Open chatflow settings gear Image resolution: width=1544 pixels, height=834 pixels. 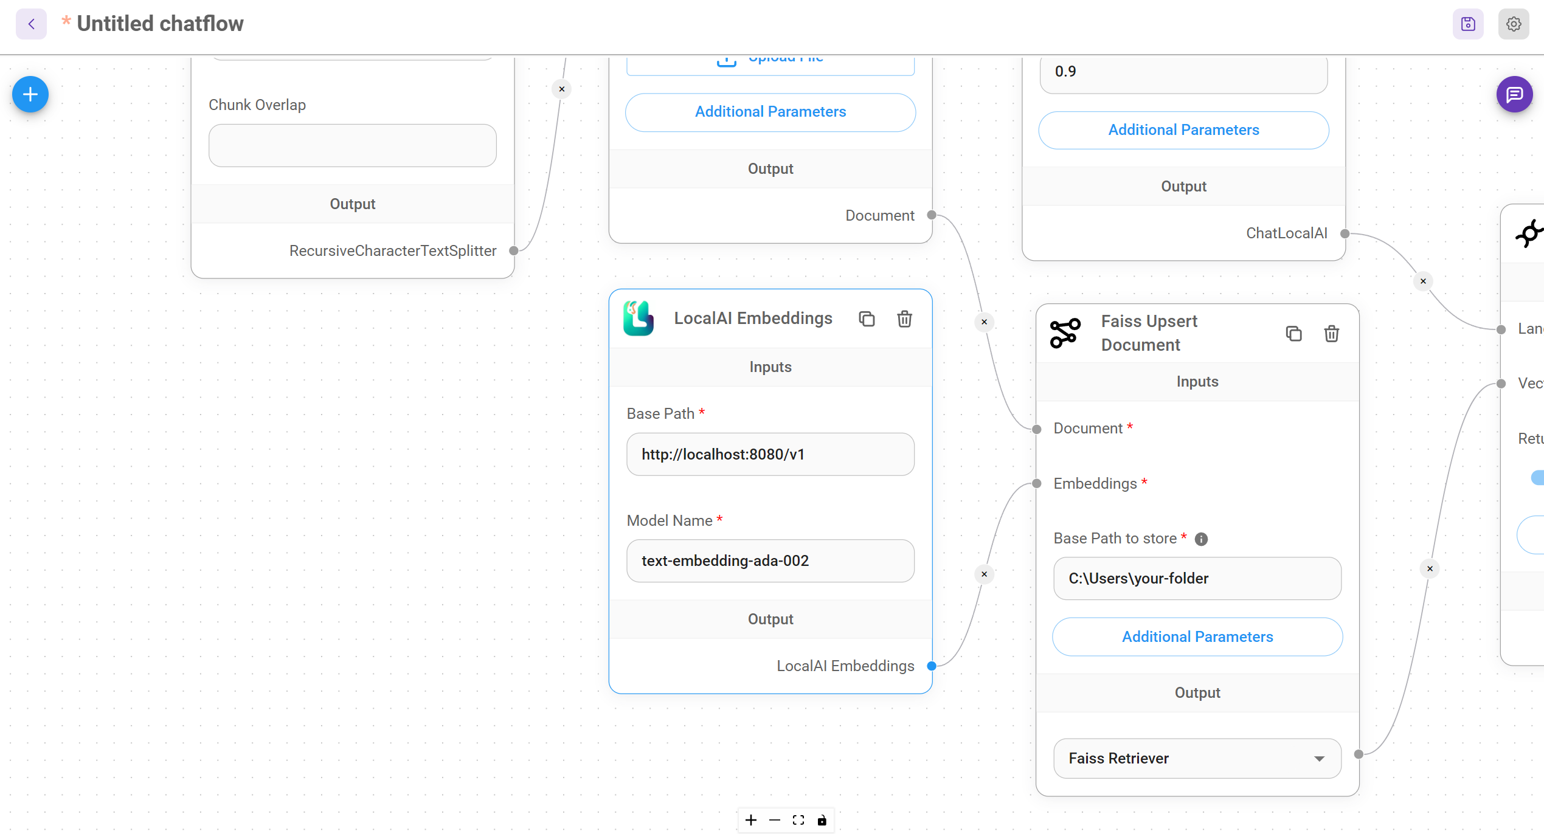pos(1514,24)
